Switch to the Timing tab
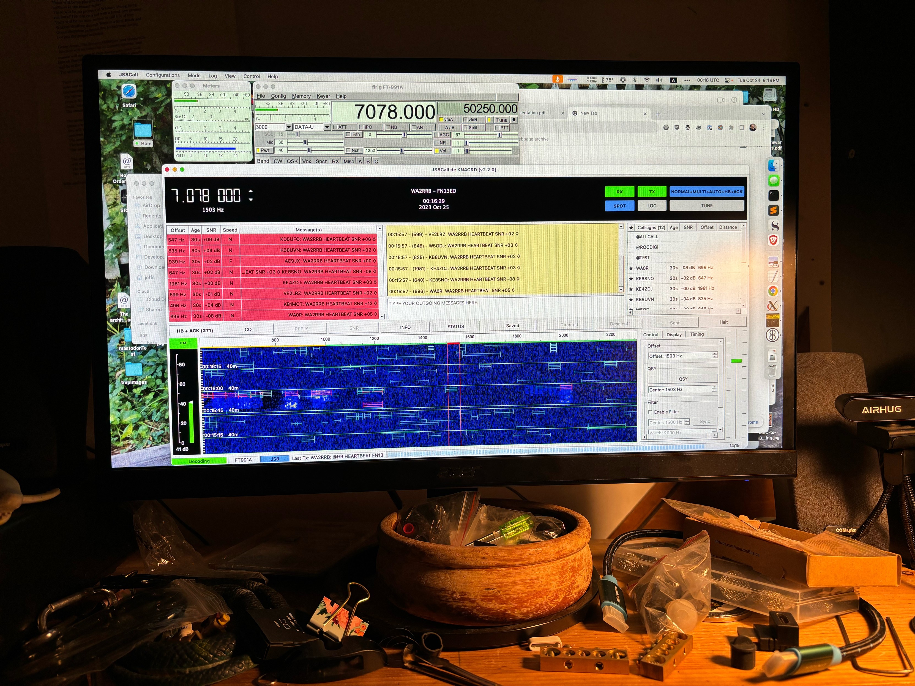Viewport: 915px width, 686px height. click(697, 334)
